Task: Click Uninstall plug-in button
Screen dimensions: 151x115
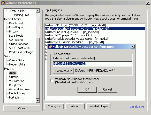Action: (98, 106)
